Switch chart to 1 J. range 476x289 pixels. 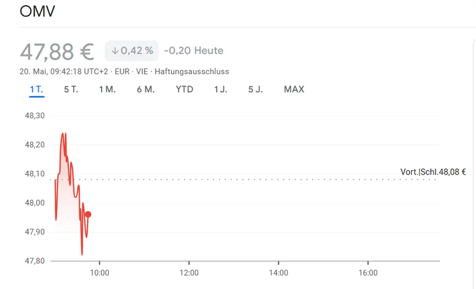(221, 89)
